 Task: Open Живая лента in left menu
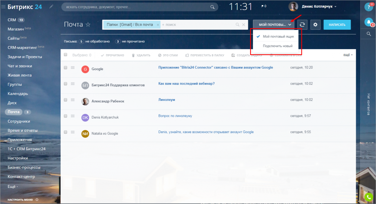(x=19, y=75)
